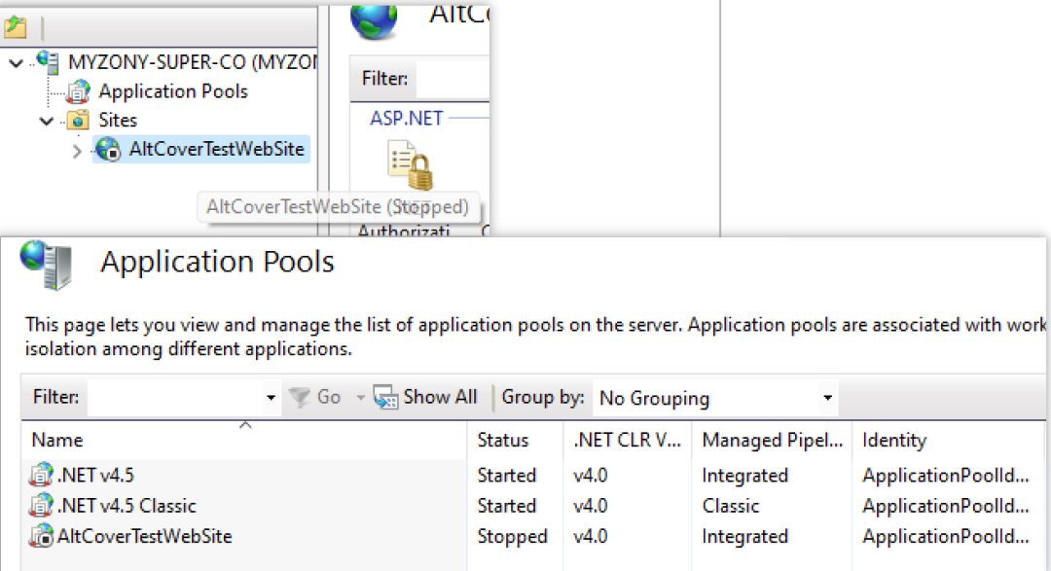Sort by the Status column header
Screen dimensions: 1051x571
503,441
